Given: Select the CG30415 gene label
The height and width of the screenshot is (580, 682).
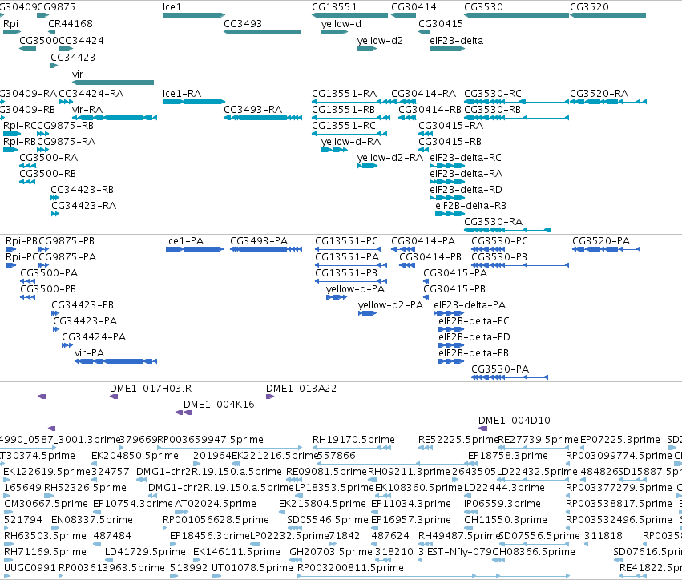Looking at the screenshot, I should click(x=441, y=24).
